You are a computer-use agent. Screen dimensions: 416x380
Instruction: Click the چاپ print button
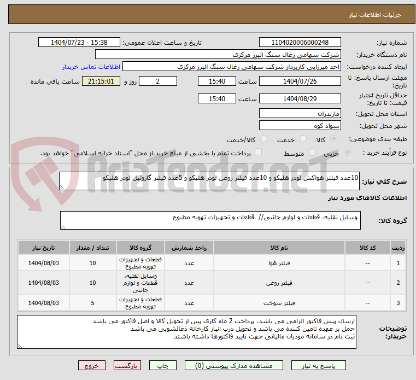coord(163,365)
